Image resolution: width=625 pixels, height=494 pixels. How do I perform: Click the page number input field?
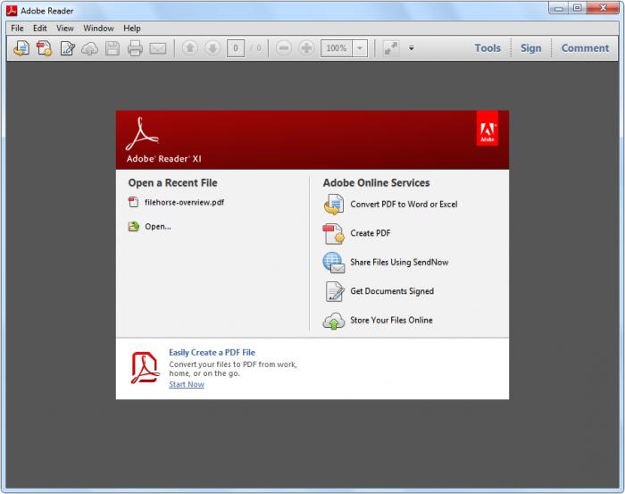pos(236,48)
